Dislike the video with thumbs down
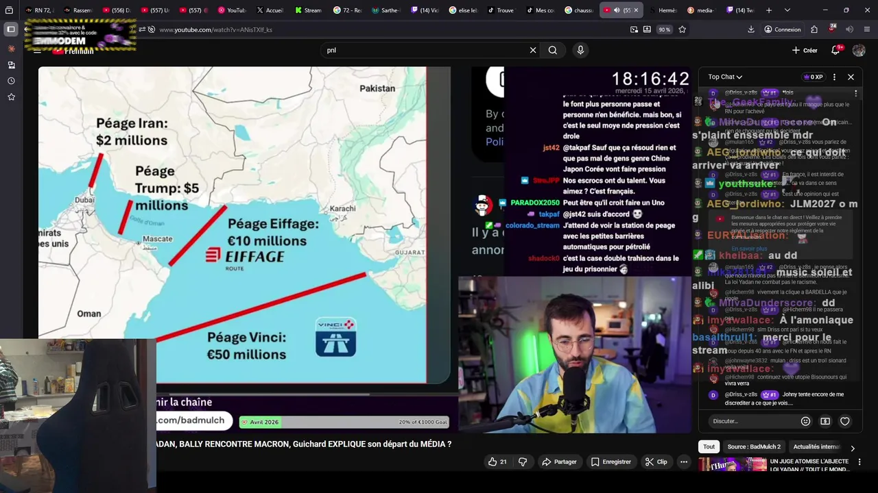 pos(523,462)
